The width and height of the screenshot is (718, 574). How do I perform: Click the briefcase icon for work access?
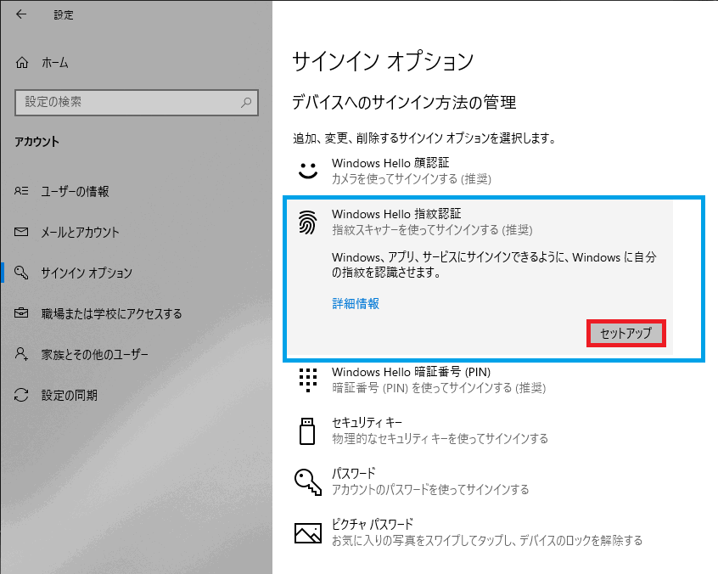point(21,313)
